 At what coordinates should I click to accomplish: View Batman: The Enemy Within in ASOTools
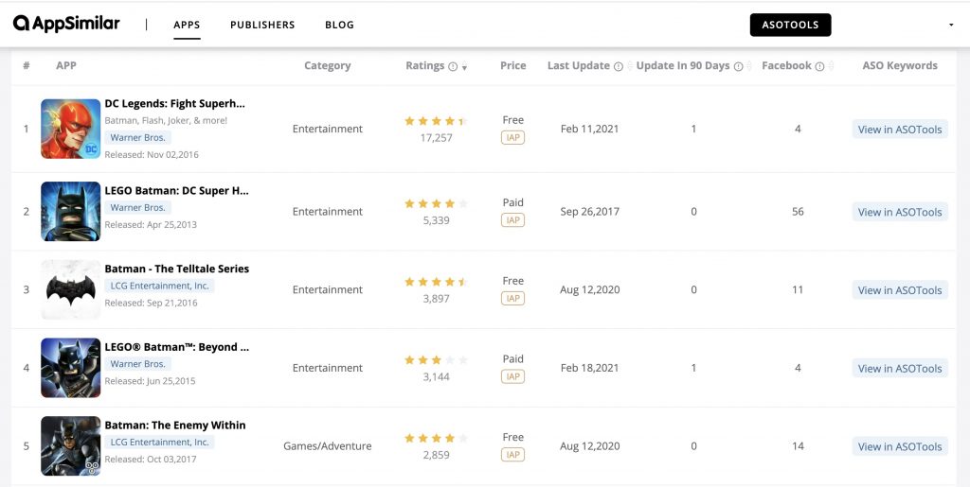pos(900,446)
